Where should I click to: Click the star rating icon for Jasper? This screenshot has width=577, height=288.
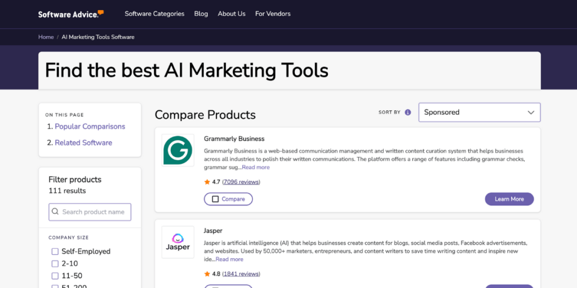pos(207,274)
